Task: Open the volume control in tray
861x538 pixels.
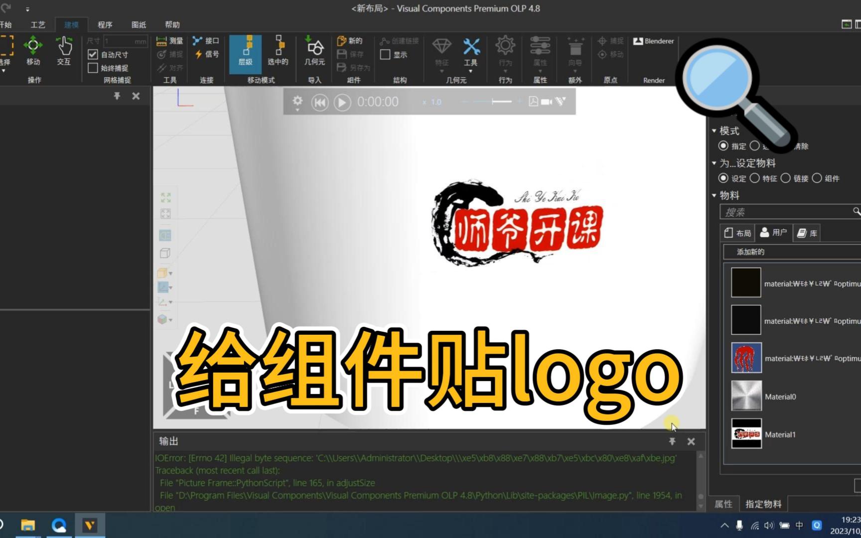Action: (x=769, y=525)
